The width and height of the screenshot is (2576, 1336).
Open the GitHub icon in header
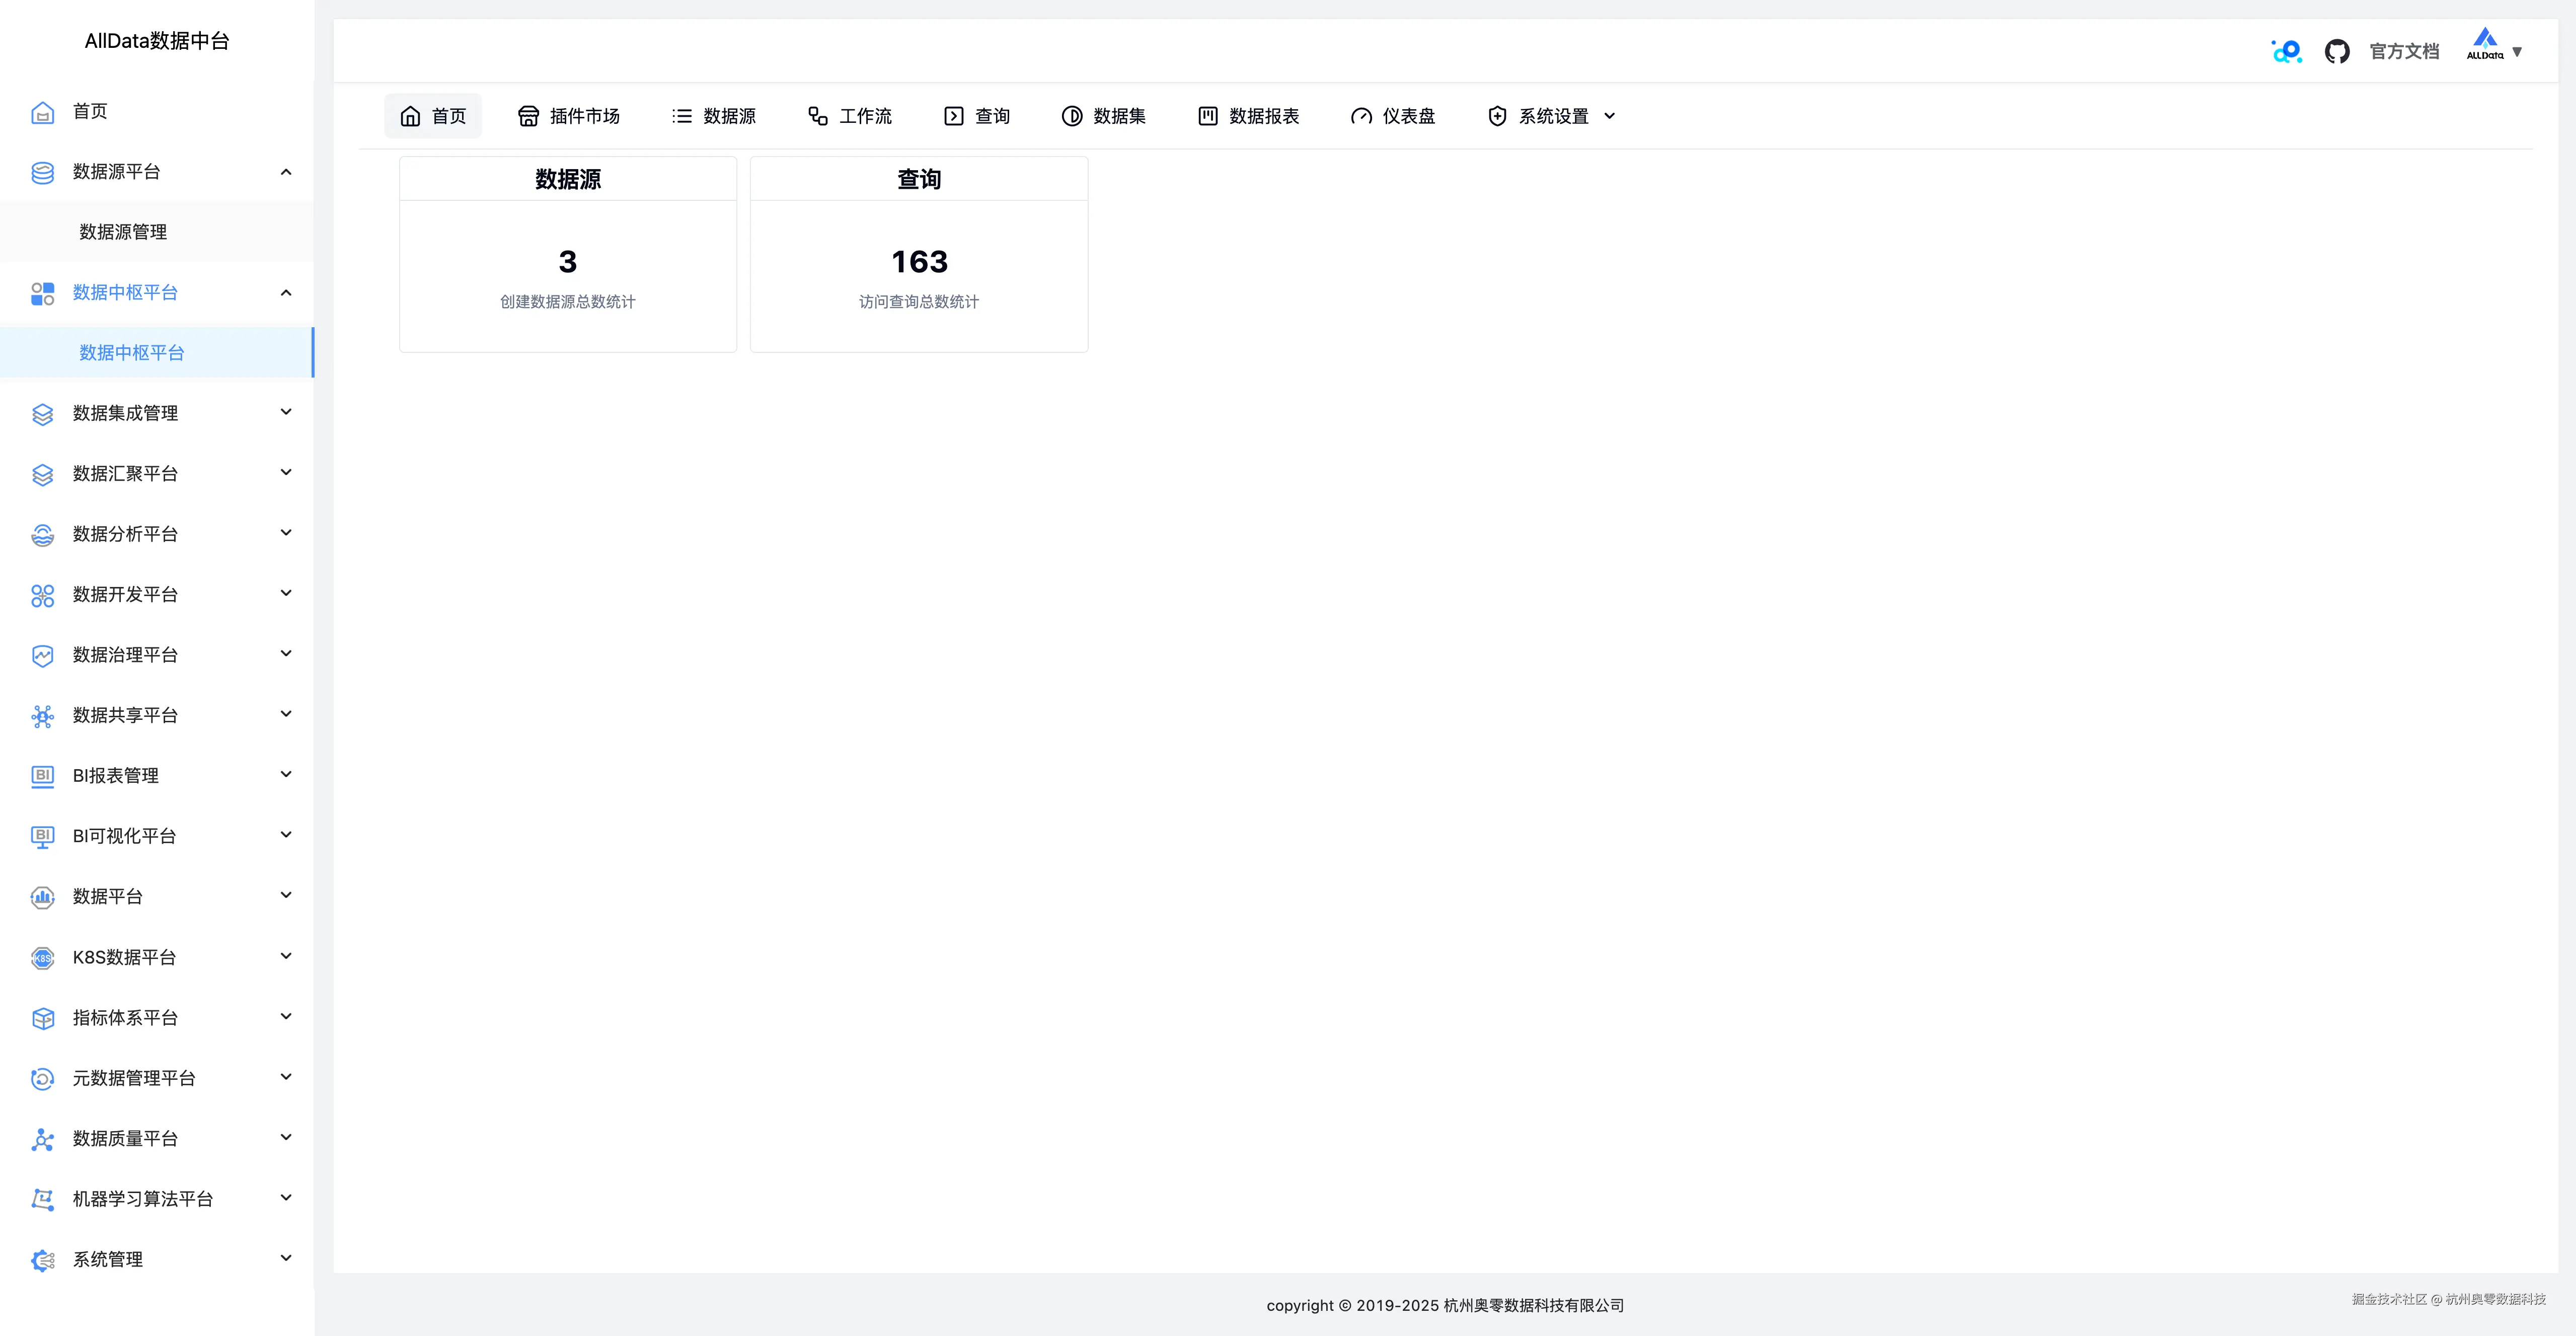(x=2336, y=51)
